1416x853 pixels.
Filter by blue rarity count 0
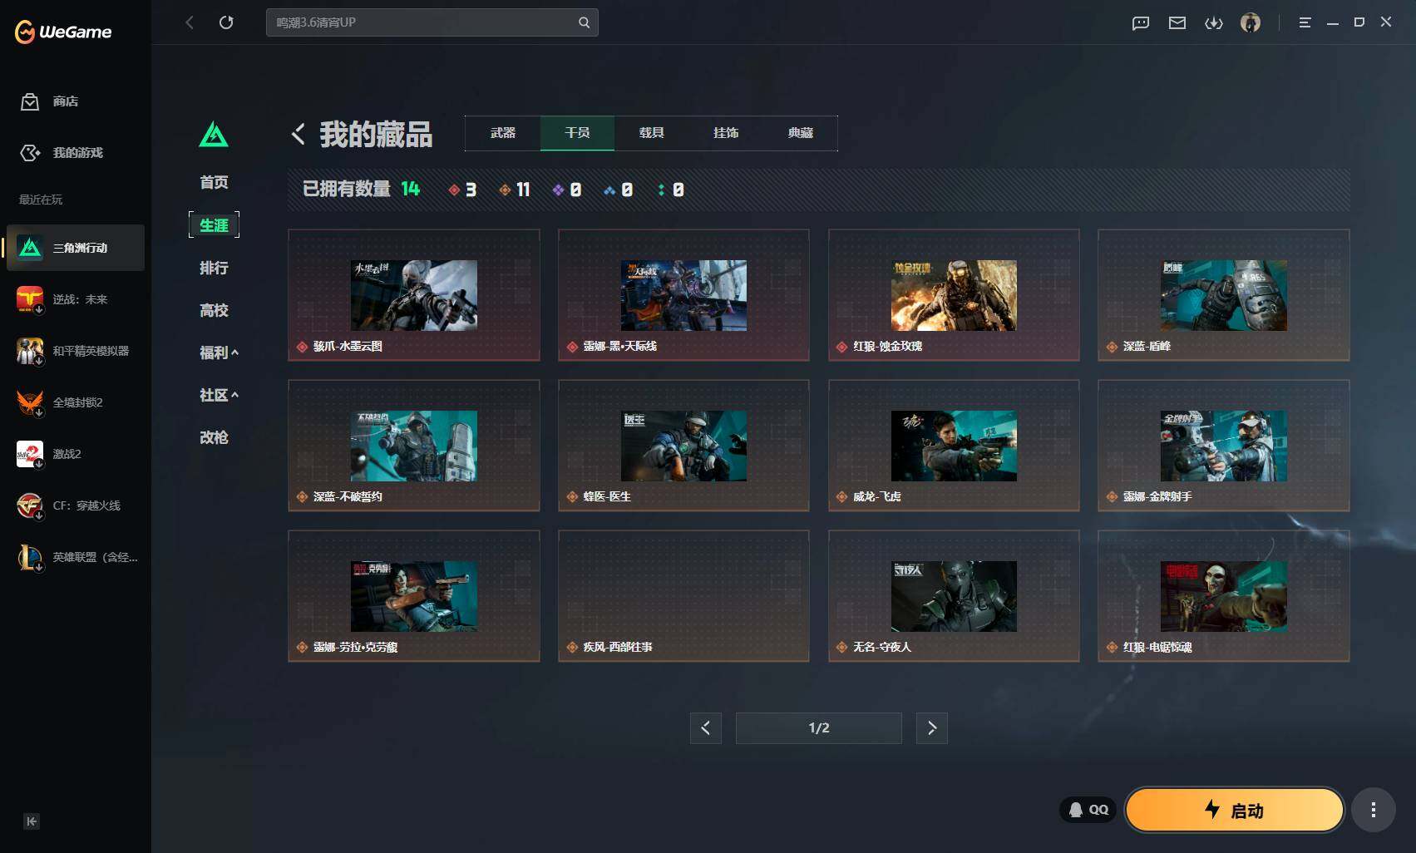[619, 190]
